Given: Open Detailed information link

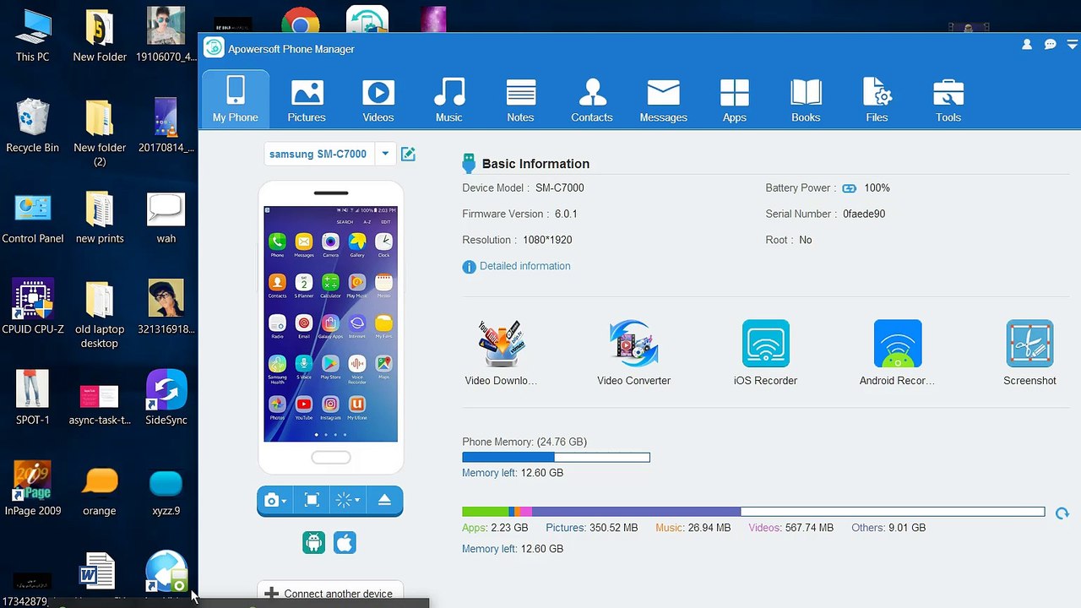Looking at the screenshot, I should click(524, 266).
